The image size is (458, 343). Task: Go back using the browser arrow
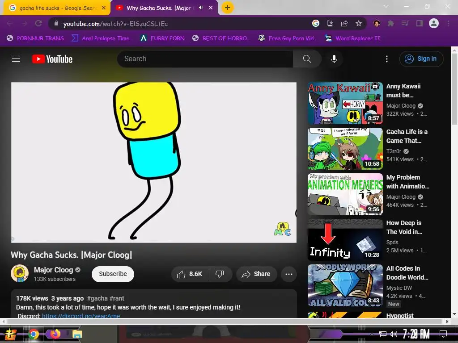click(x=10, y=24)
